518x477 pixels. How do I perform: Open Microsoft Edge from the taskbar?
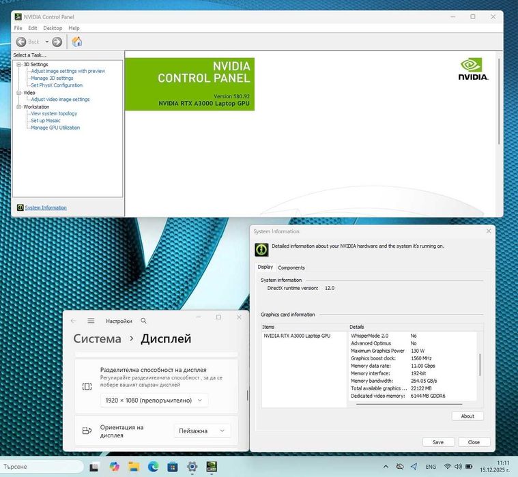pyautogui.click(x=153, y=467)
